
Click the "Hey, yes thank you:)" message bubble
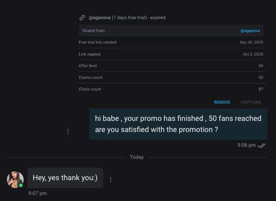tap(65, 178)
